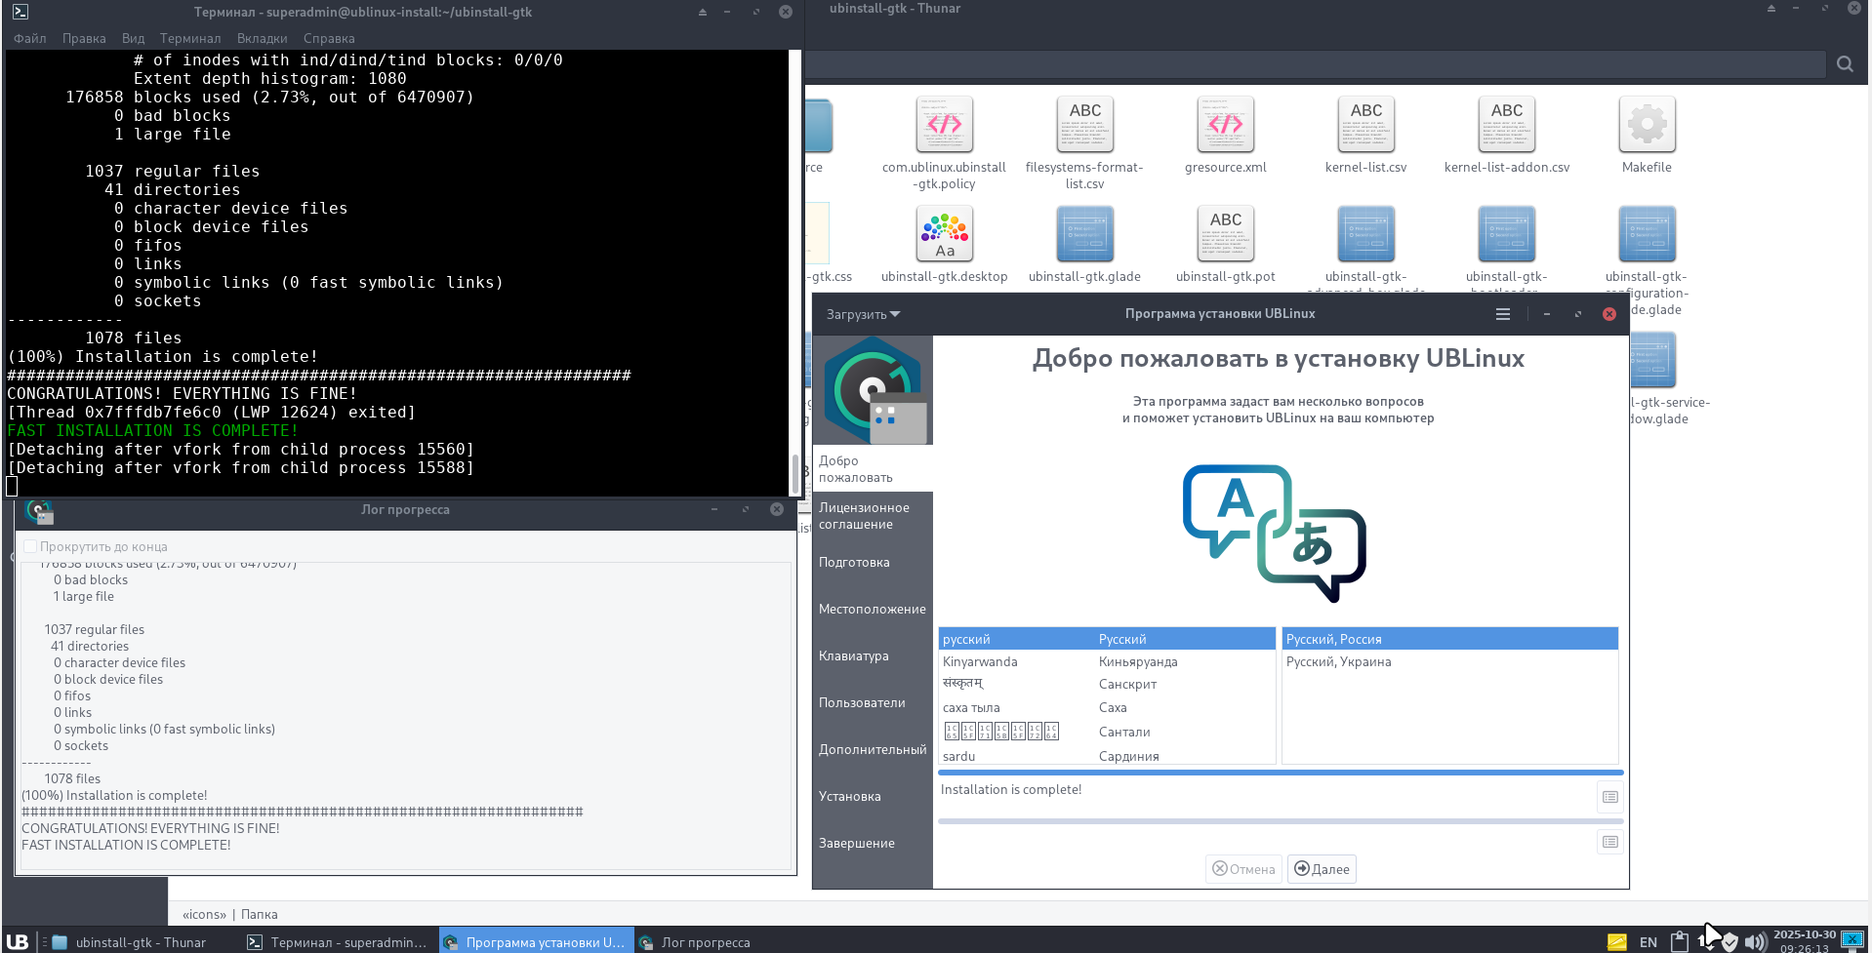
Task: Open the 'Справка' menu in the terminal
Action: [329, 38]
